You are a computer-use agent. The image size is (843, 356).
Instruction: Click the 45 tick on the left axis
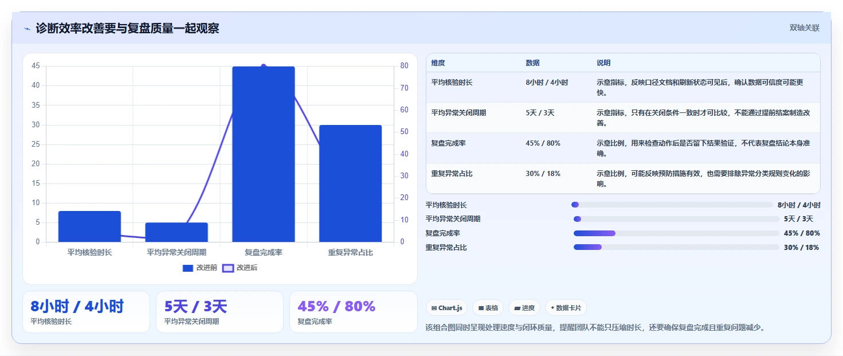click(36, 66)
